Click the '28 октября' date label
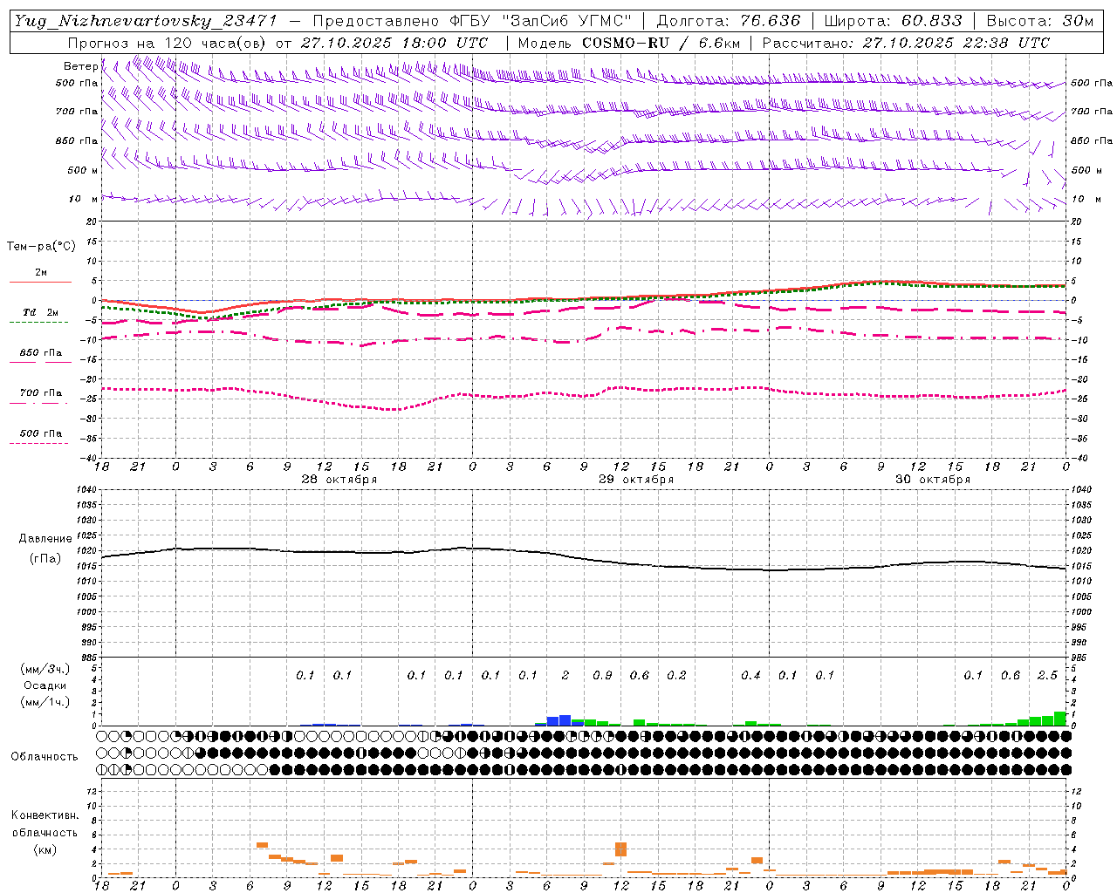Viewport: 1117px width, 893px height. point(339,480)
